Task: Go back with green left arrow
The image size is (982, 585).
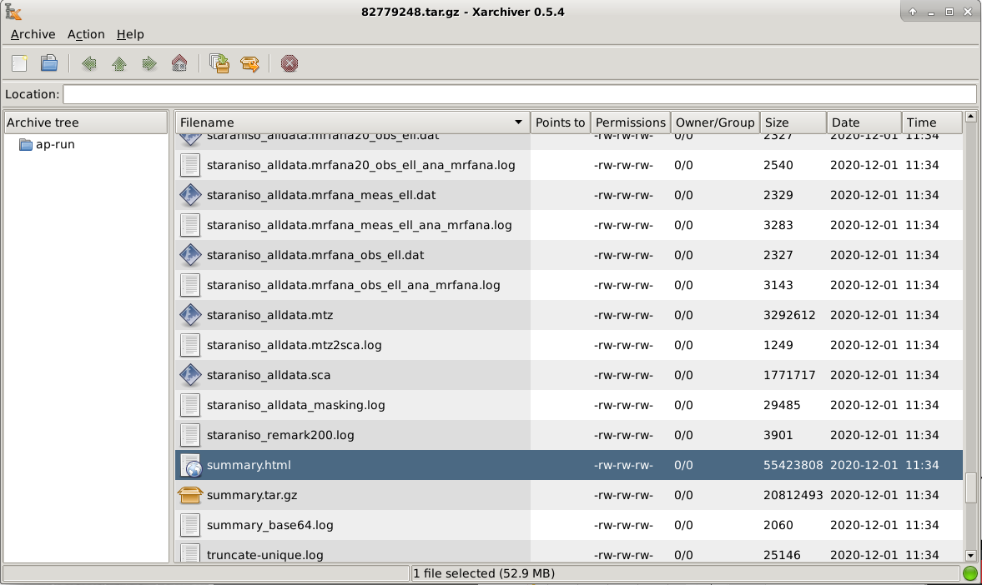Action: [x=89, y=63]
